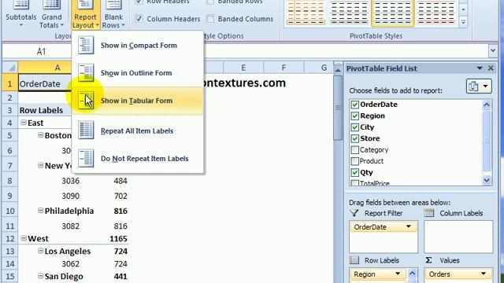Click the Values sigma icon

(x=428, y=260)
